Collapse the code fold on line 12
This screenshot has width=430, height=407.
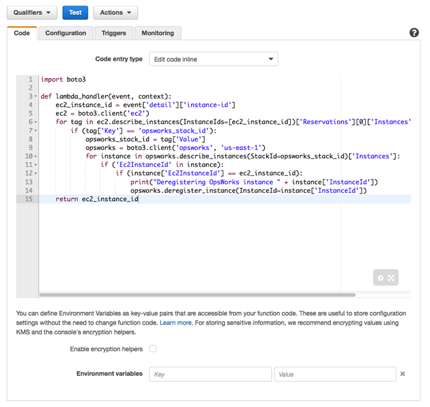[x=35, y=173]
